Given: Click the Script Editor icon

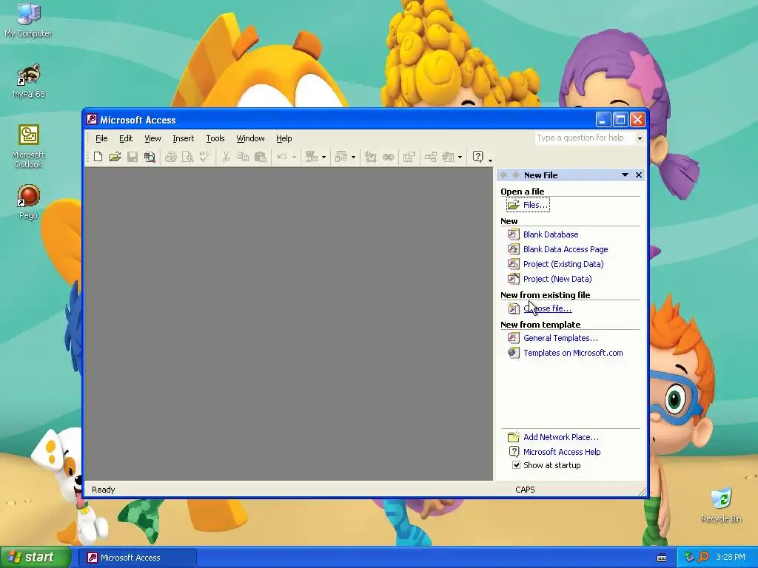Looking at the screenshot, I should [x=388, y=157].
